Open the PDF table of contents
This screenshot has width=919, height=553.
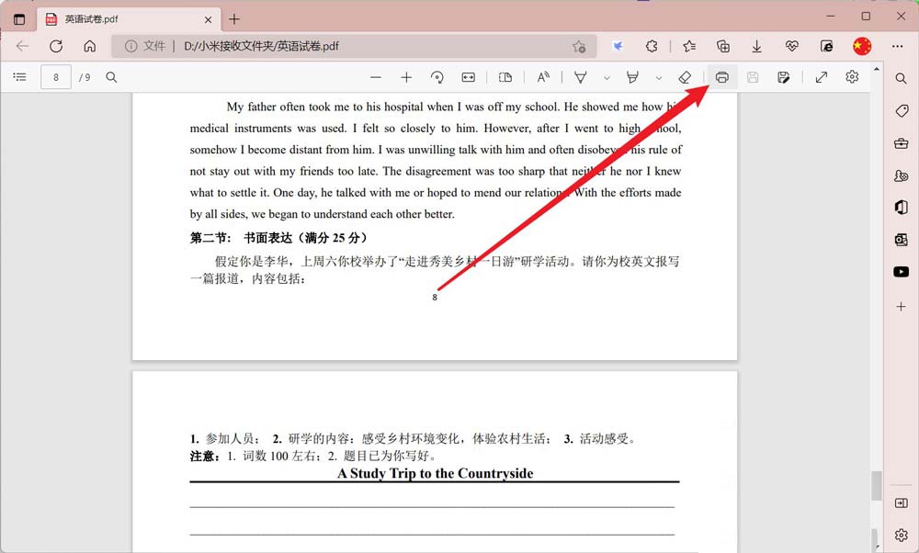(x=20, y=77)
